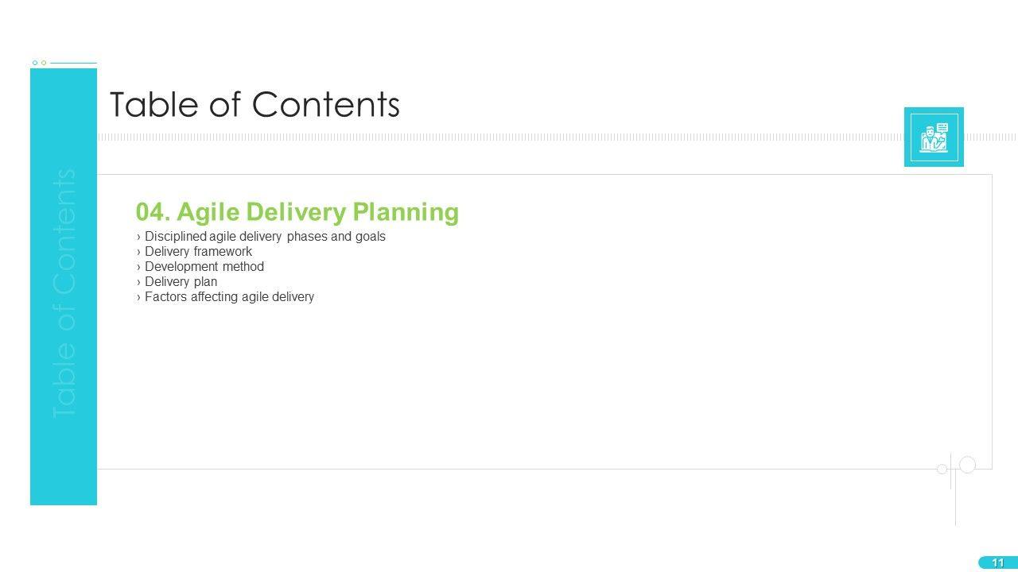1018x572 pixels.
Task: Click chevron bullet before Delivery plan
Action: point(139,282)
